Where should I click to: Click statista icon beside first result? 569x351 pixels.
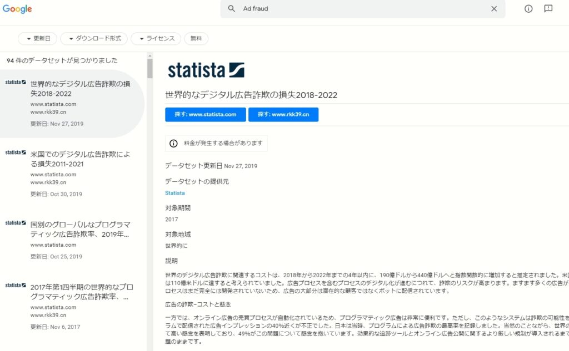(16, 82)
